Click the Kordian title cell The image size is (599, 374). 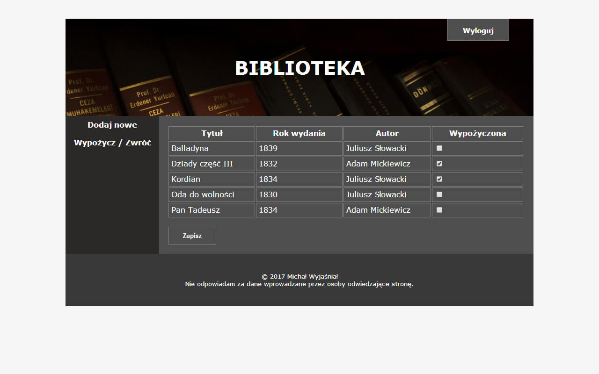pyautogui.click(x=212, y=179)
